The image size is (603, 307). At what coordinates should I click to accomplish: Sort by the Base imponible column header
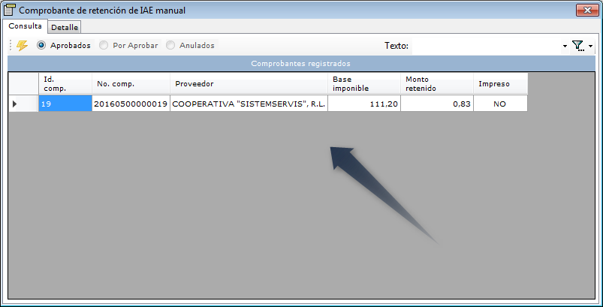(363, 84)
